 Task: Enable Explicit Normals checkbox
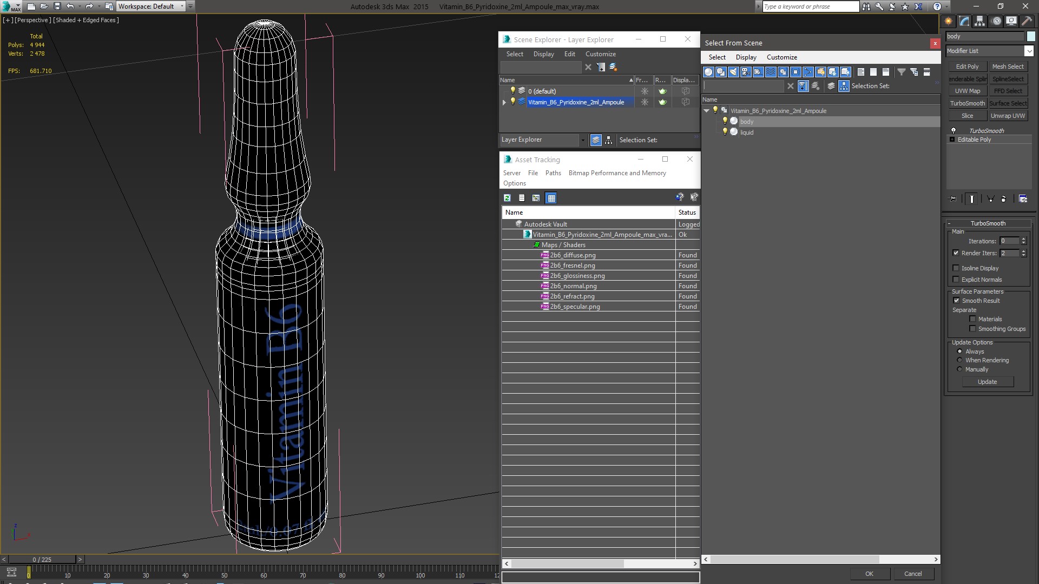(x=956, y=280)
